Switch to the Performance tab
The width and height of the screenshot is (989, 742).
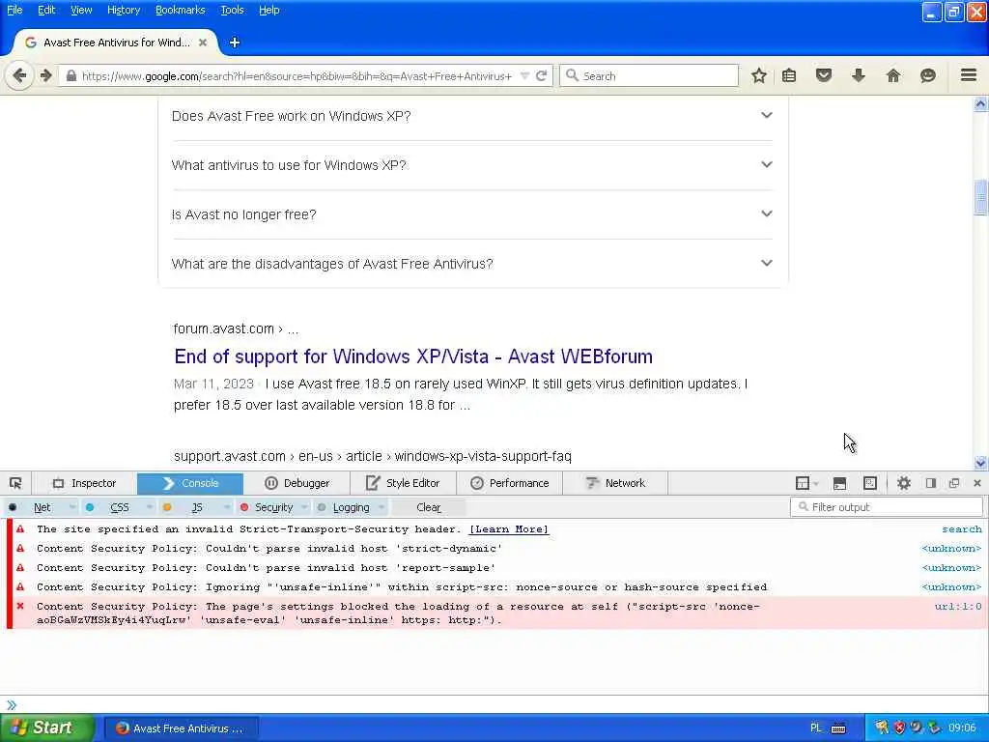tap(510, 483)
